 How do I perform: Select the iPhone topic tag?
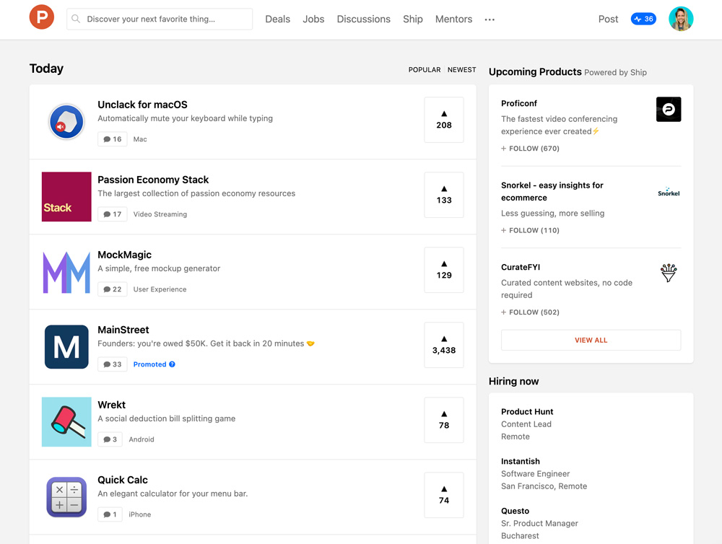click(139, 514)
